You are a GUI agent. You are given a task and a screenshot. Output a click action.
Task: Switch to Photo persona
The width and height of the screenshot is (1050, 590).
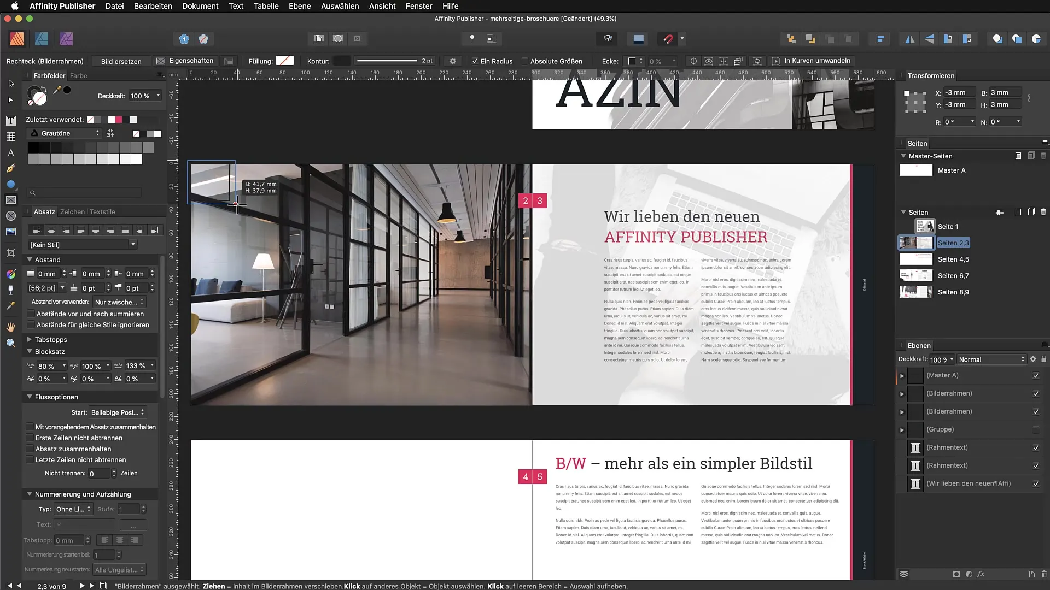point(66,39)
